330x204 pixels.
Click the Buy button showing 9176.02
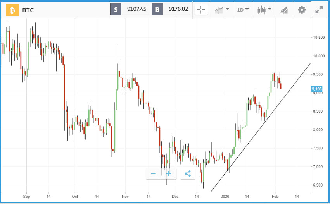171,9
